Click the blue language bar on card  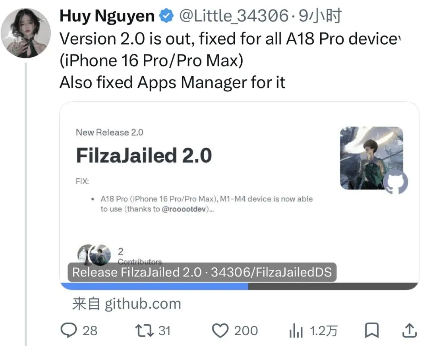click(154, 286)
